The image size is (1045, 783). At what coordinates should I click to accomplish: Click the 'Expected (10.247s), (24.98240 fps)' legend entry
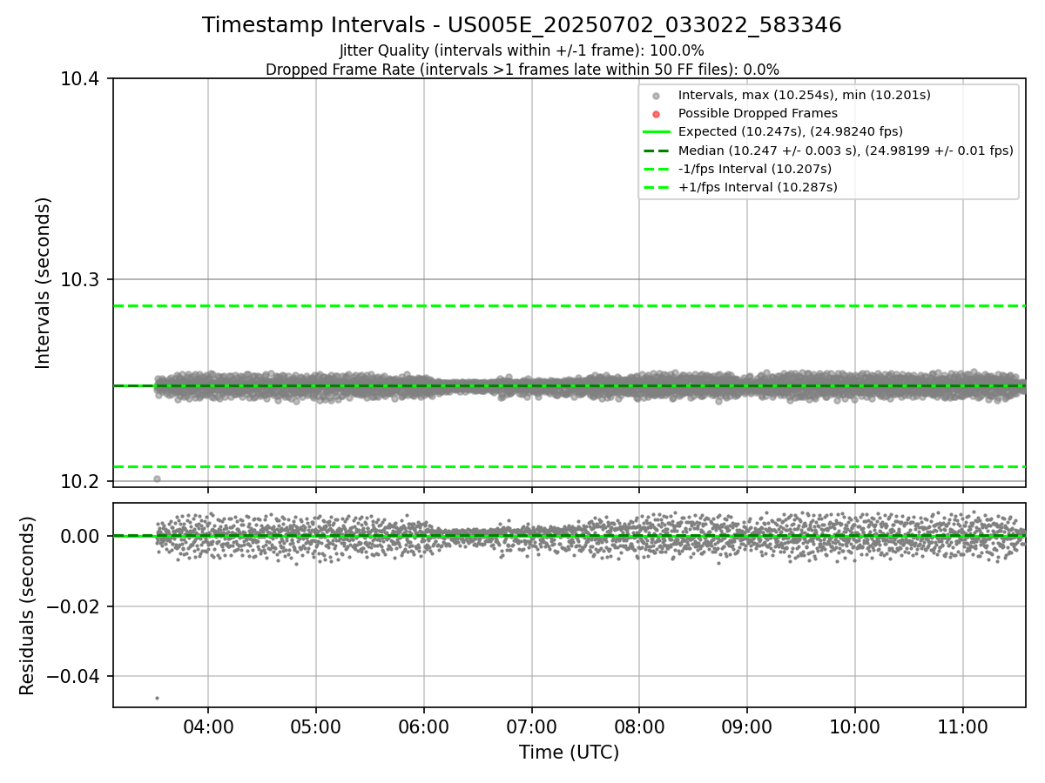click(x=790, y=131)
